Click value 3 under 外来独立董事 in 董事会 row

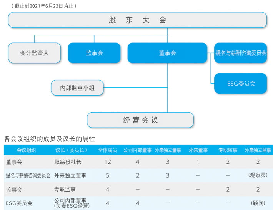(168, 162)
